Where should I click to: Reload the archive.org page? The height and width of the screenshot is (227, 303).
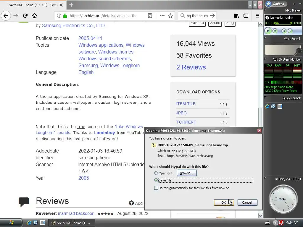tap(25, 16)
